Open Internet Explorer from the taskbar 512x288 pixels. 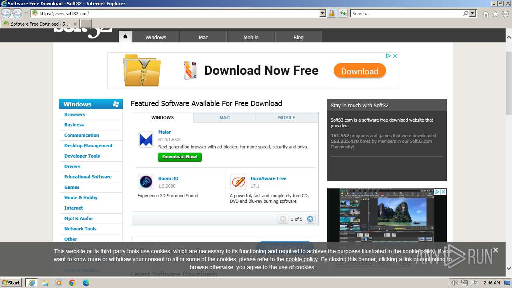click(x=31, y=283)
